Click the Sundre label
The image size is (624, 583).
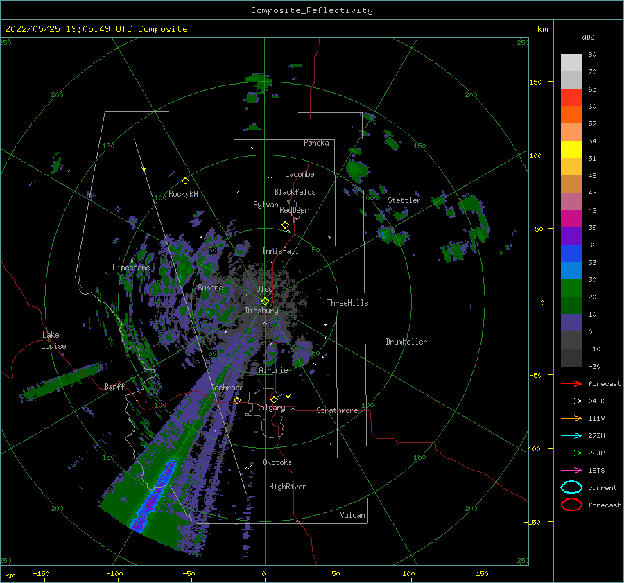point(210,287)
